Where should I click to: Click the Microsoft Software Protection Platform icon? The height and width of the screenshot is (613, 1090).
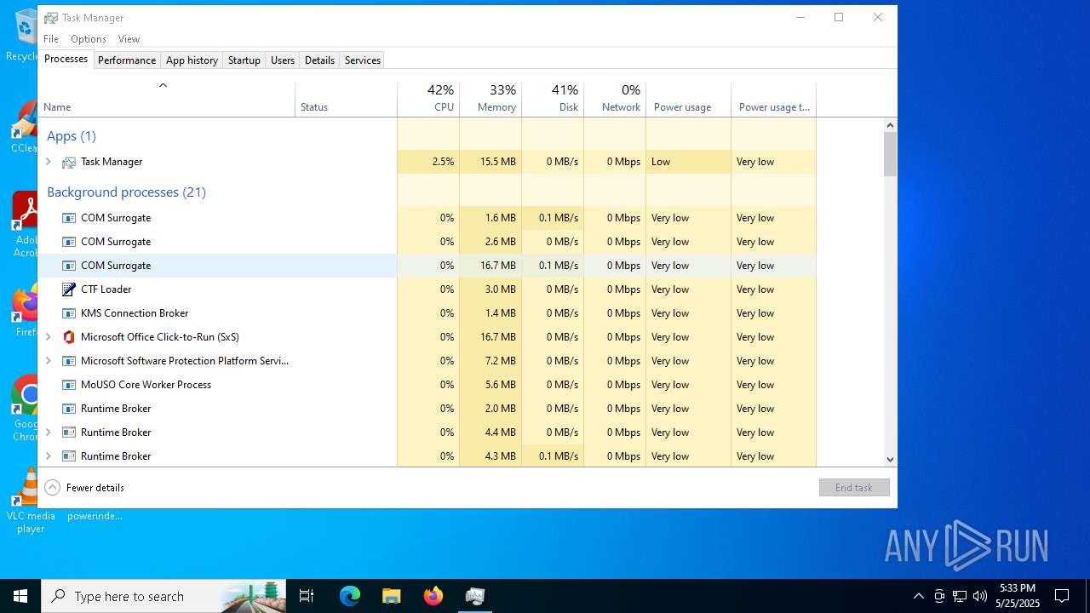69,361
